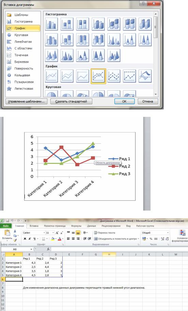Choose Линейчатая chart category in list
Screen dimensions: 188x311
pyautogui.click(x=23, y=42)
